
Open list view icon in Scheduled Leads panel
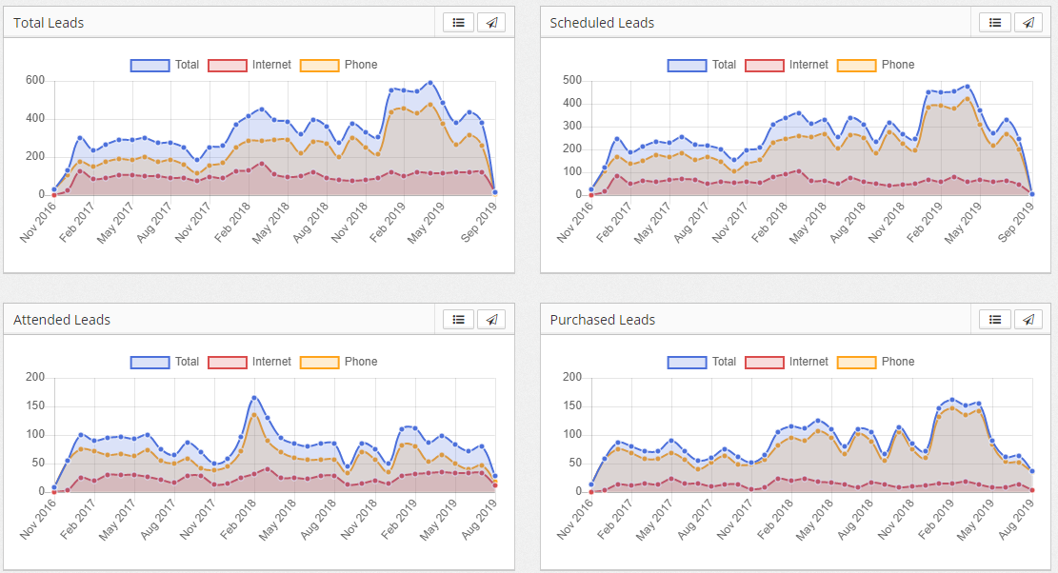coord(995,23)
